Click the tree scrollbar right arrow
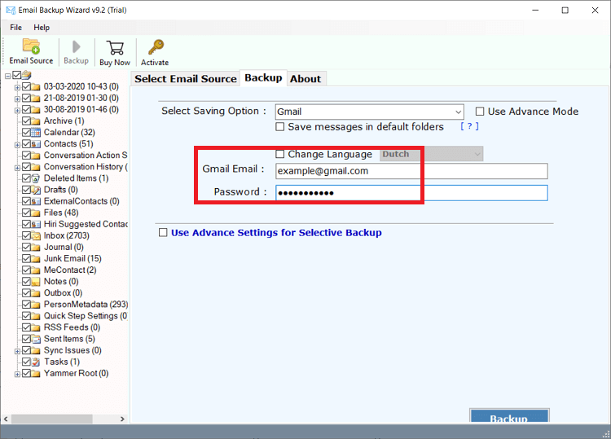This screenshot has height=439, width=611. click(x=122, y=419)
